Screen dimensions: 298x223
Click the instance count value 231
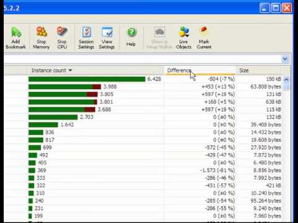(x=39, y=208)
